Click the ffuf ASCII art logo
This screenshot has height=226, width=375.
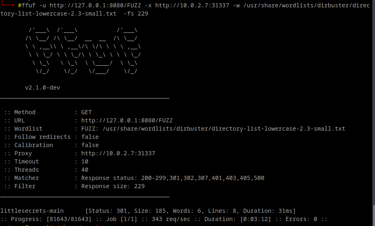pyautogui.click(x=83, y=50)
